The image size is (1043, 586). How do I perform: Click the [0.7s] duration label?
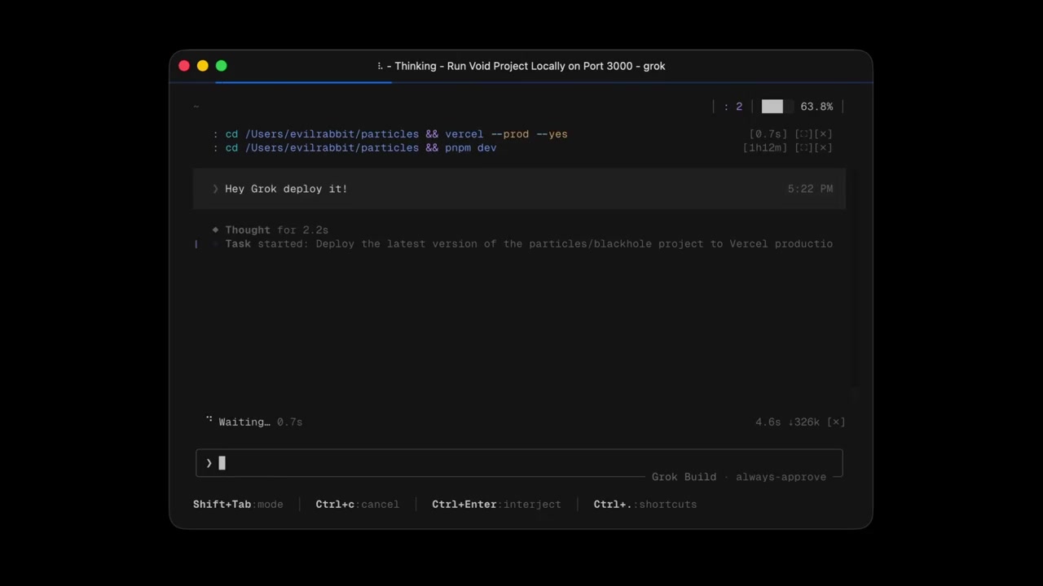(769, 134)
